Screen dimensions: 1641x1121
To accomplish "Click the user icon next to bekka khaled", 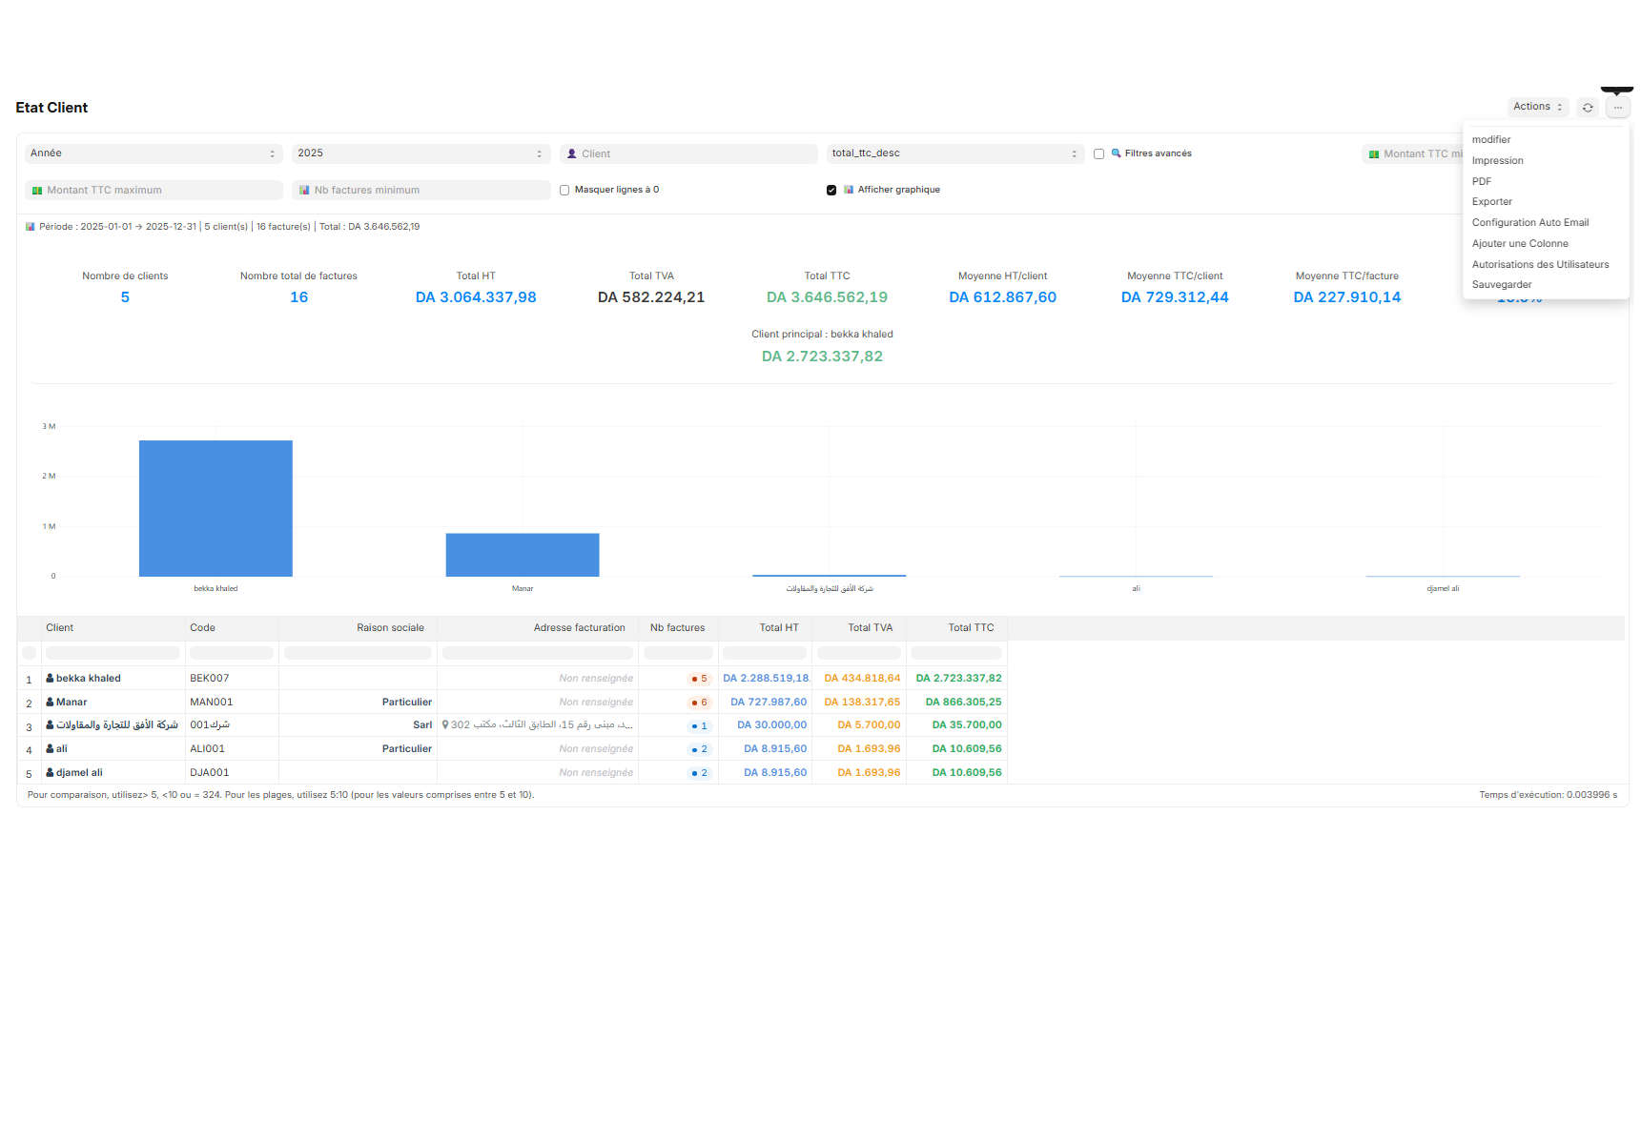I will point(49,678).
